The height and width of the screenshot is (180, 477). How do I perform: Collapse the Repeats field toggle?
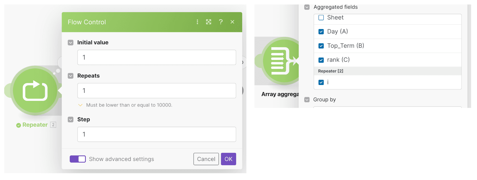click(x=71, y=76)
